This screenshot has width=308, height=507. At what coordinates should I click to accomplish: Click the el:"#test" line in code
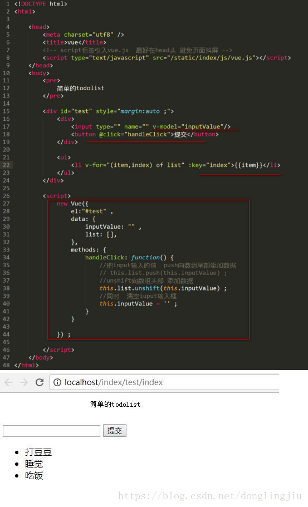[92, 211]
